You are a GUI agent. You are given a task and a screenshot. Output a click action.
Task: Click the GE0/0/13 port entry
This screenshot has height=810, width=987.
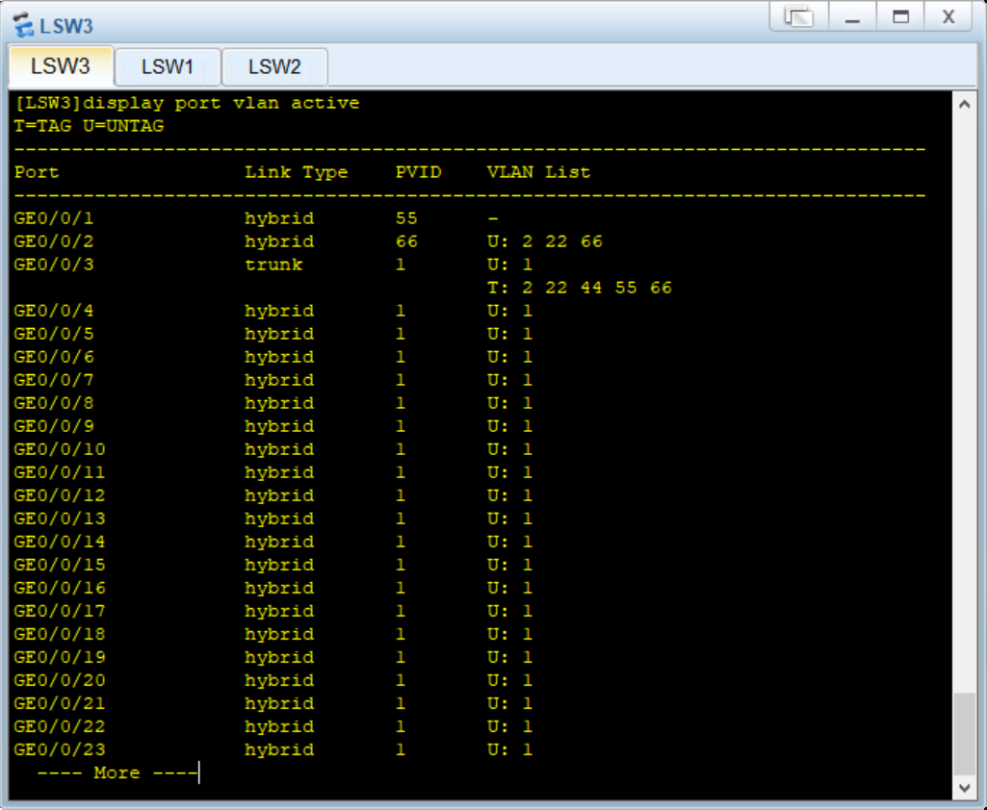59,519
